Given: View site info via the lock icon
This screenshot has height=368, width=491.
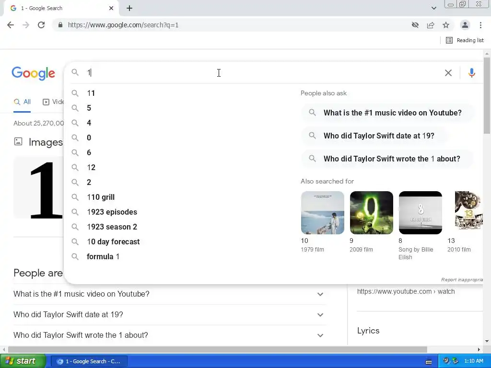Looking at the screenshot, I should pos(60,25).
